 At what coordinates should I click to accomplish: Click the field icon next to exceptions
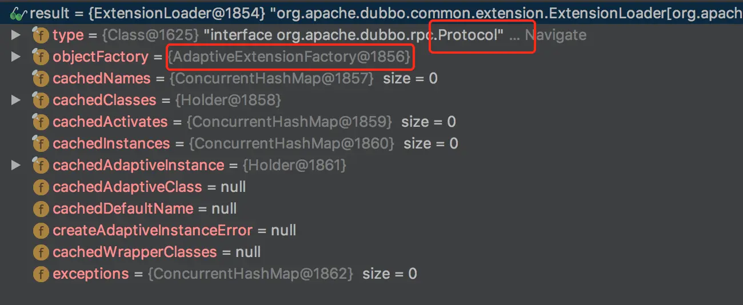tap(41, 274)
